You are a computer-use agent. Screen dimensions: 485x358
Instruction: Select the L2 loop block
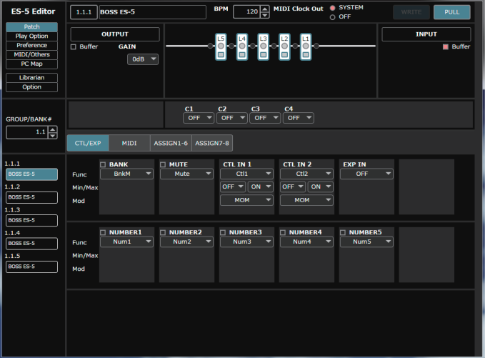pyautogui.click(x=284, y=46)
